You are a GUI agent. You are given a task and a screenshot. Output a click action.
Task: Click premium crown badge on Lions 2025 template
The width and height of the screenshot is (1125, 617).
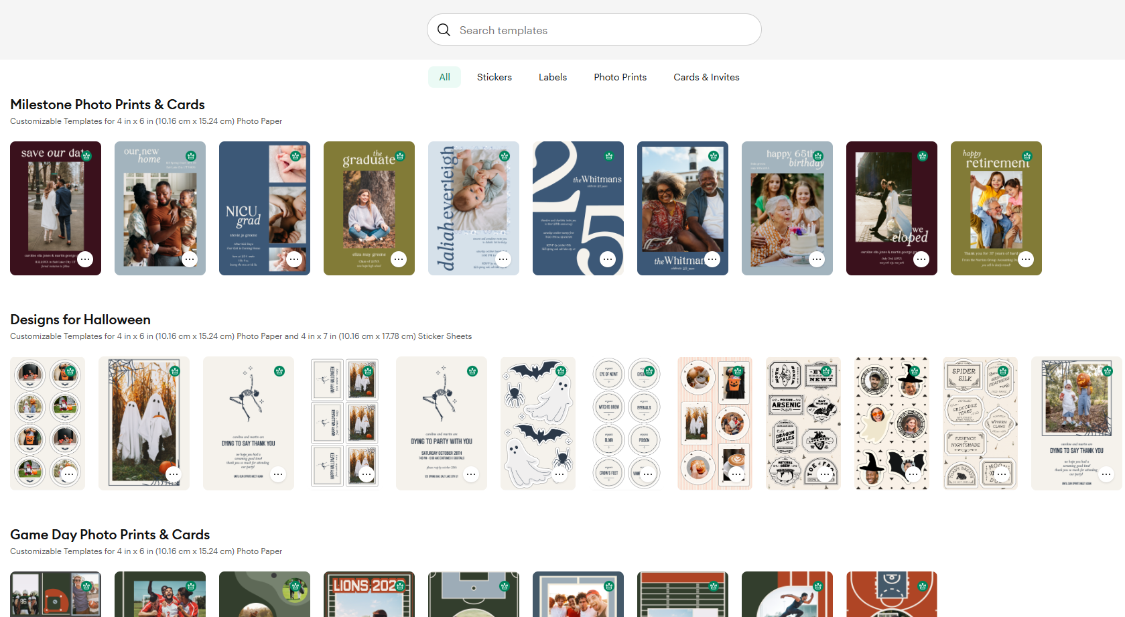(x=400, y=586)
